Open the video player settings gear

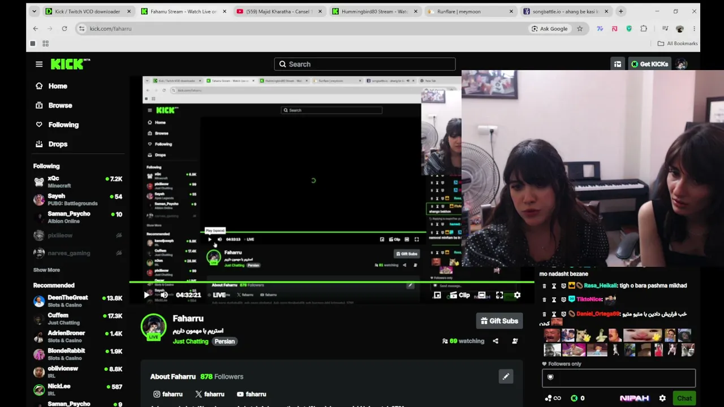click(517, 295)
